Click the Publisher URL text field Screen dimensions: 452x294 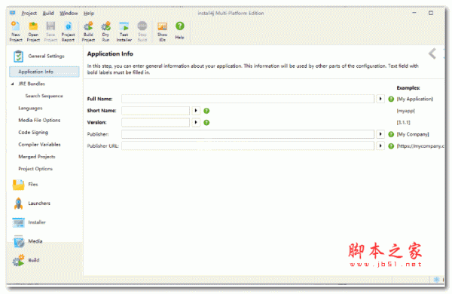click(x=248, y=146)
